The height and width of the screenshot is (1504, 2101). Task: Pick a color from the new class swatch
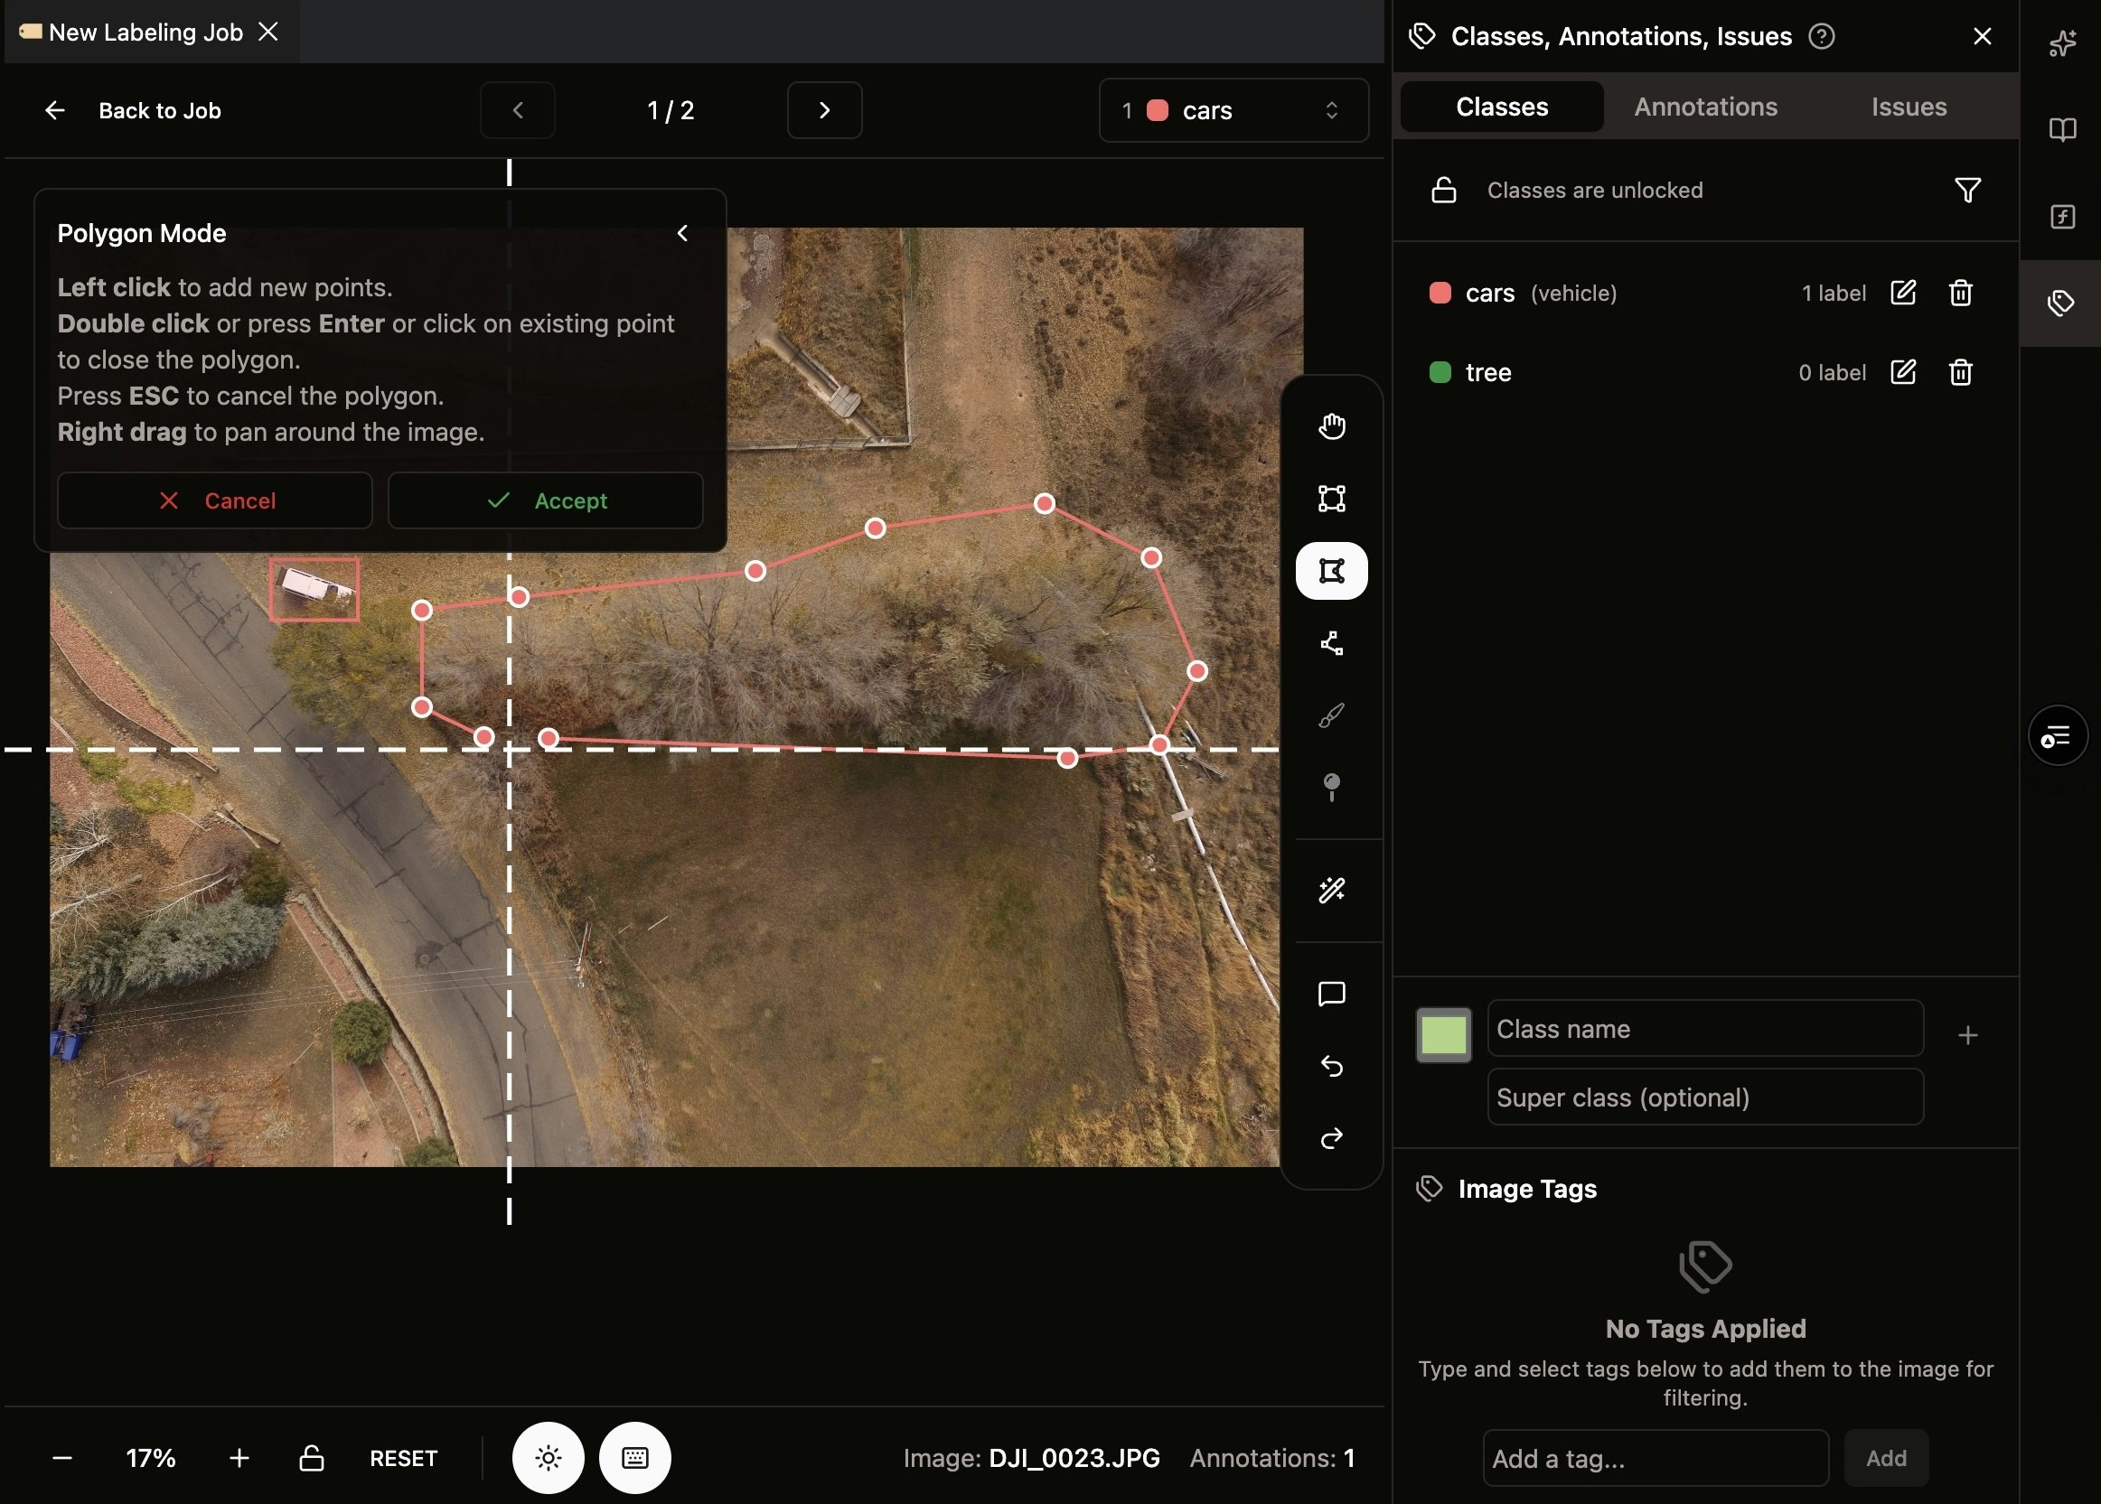(x=1442, y=1034)
